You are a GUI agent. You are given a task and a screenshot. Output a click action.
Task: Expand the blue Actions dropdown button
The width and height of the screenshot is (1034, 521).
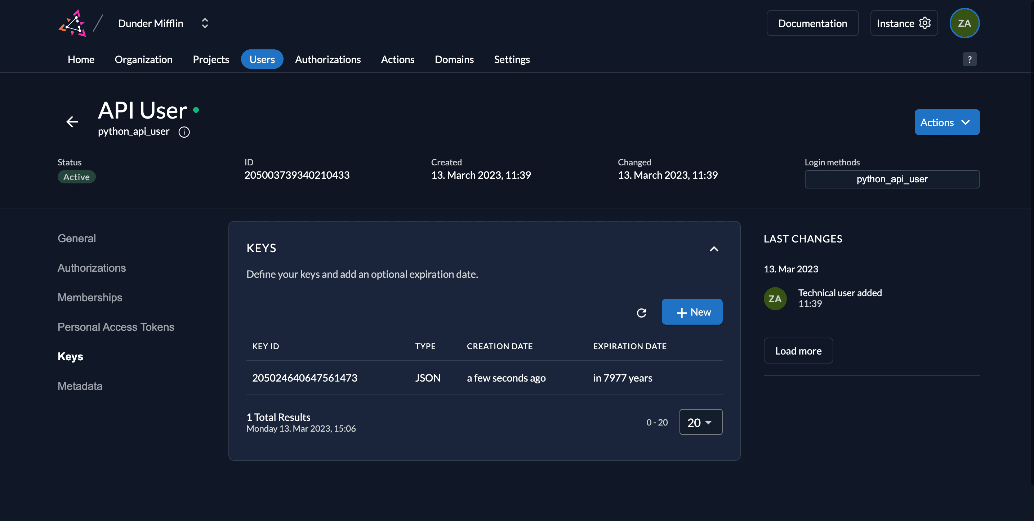click(x=946, y=123)
